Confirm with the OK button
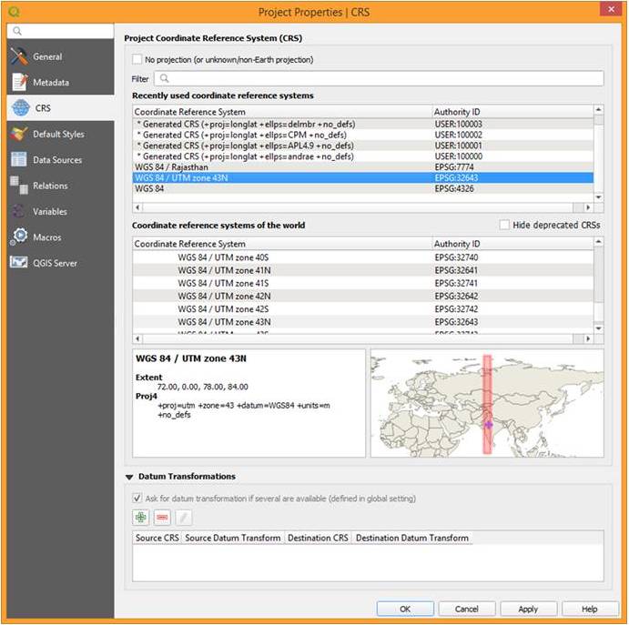The height and width of the screenshot is (625, 629). point(405,609)
